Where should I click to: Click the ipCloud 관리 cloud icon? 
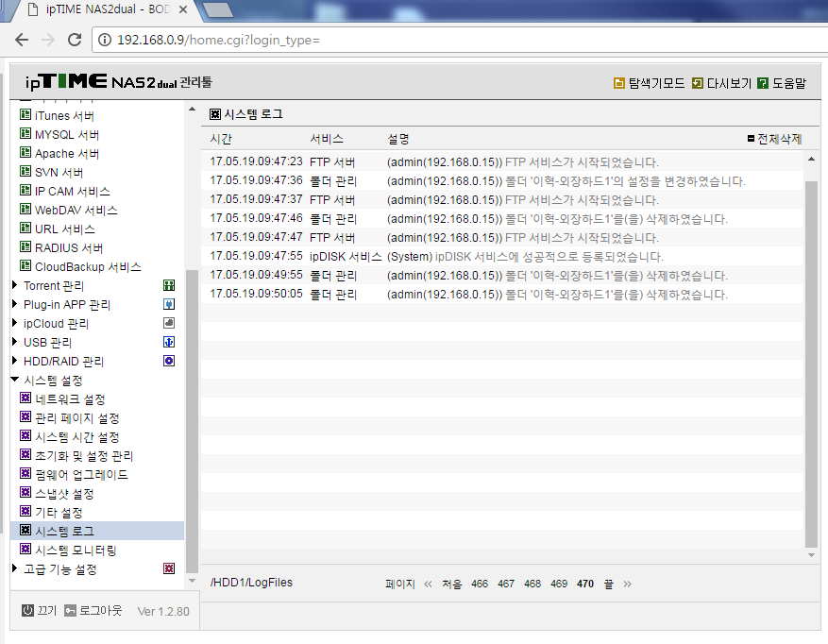(169, 323)
